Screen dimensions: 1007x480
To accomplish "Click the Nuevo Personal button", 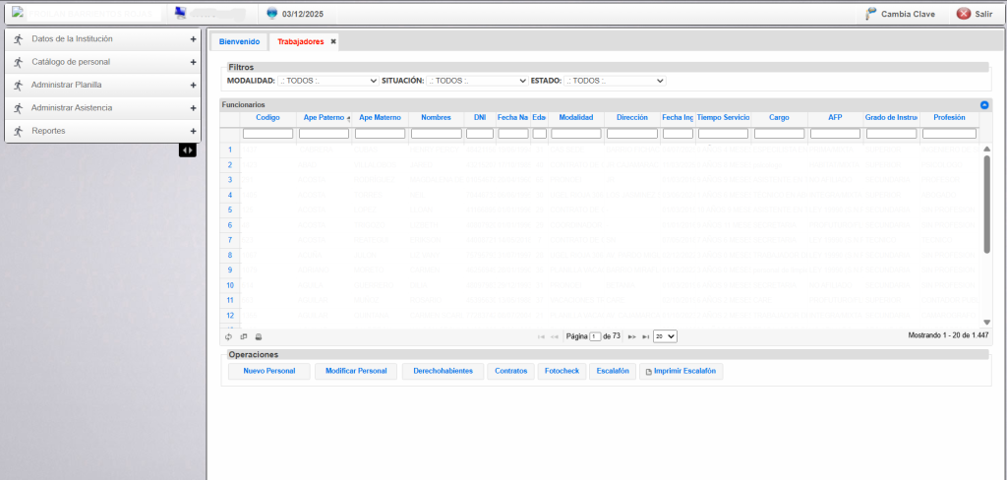I will [268, 372].
